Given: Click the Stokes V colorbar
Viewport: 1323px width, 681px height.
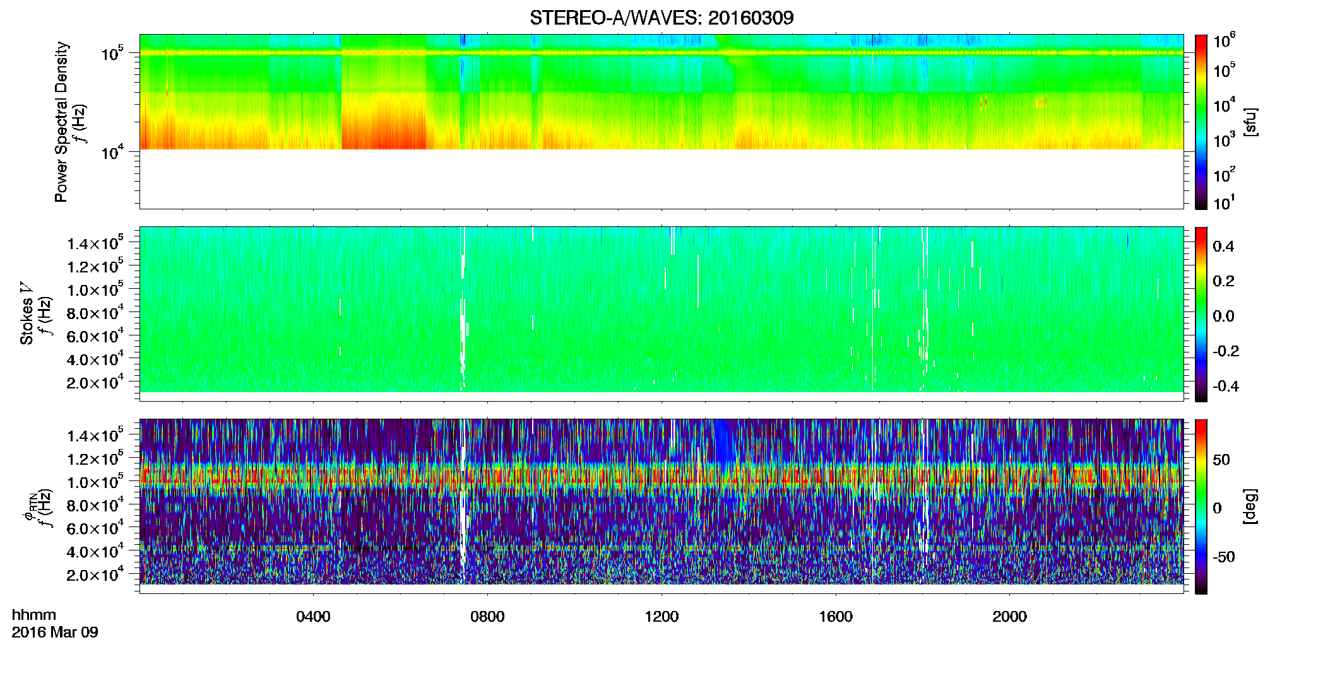Looking at the screenshot, I should (1201, 314).
